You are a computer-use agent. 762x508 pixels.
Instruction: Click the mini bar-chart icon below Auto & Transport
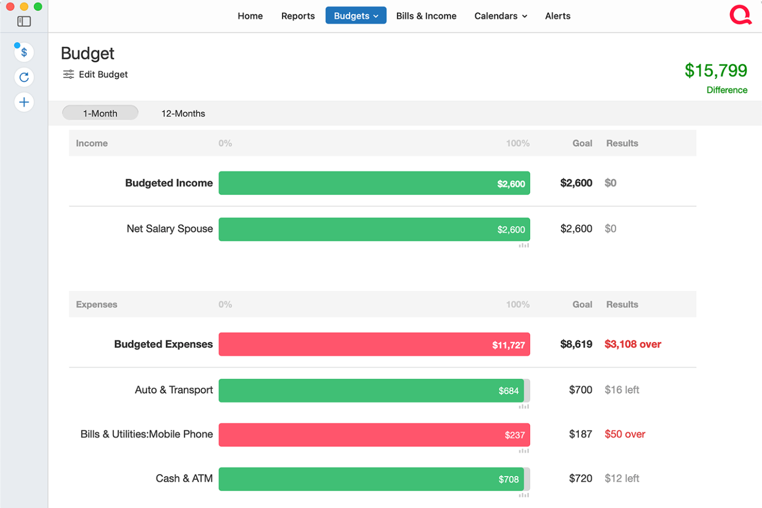point(525,407)
